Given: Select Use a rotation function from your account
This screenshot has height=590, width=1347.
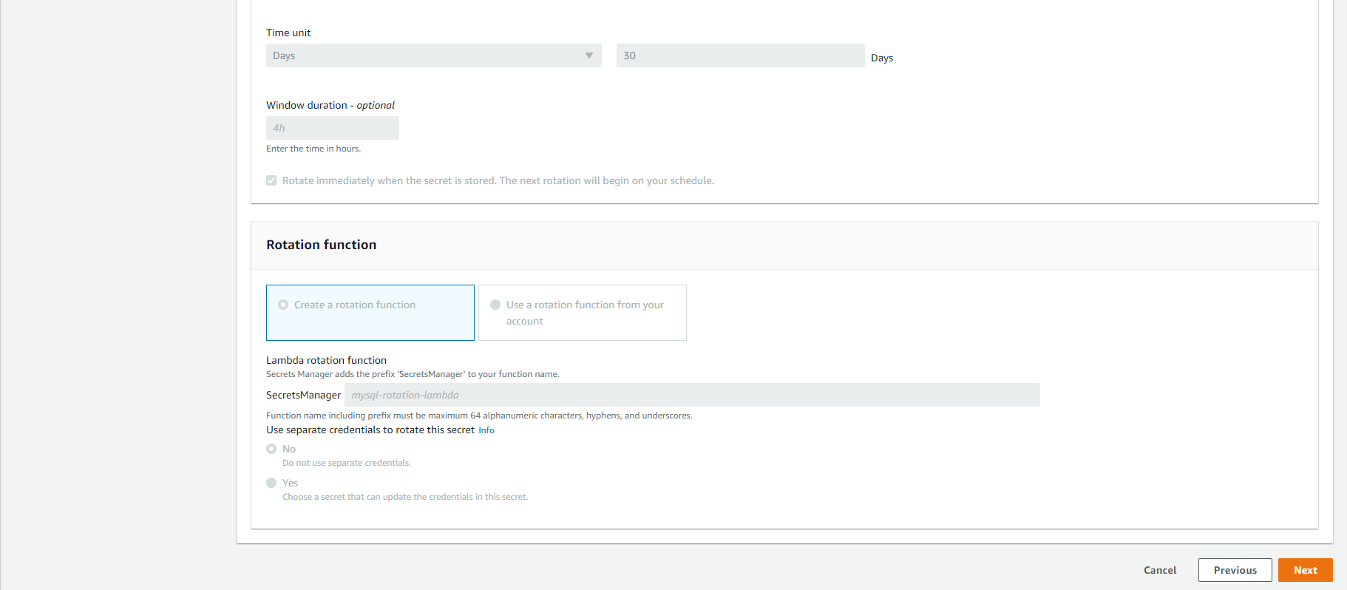Looking at the screenshot, I should (583, 313).
